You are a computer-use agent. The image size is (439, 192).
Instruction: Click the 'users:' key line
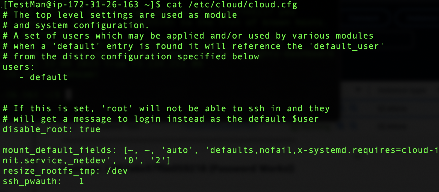(19, 67)
